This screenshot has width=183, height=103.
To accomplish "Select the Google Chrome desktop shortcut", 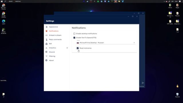I will (3, 15).
